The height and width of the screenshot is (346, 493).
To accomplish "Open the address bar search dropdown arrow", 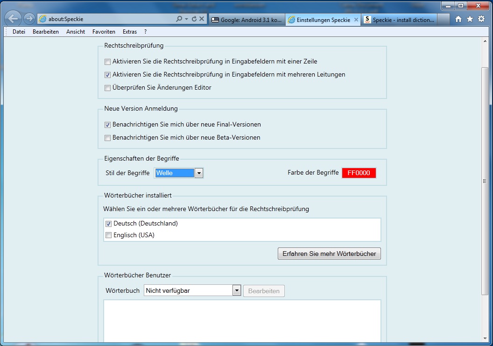I will click(187, 19).
